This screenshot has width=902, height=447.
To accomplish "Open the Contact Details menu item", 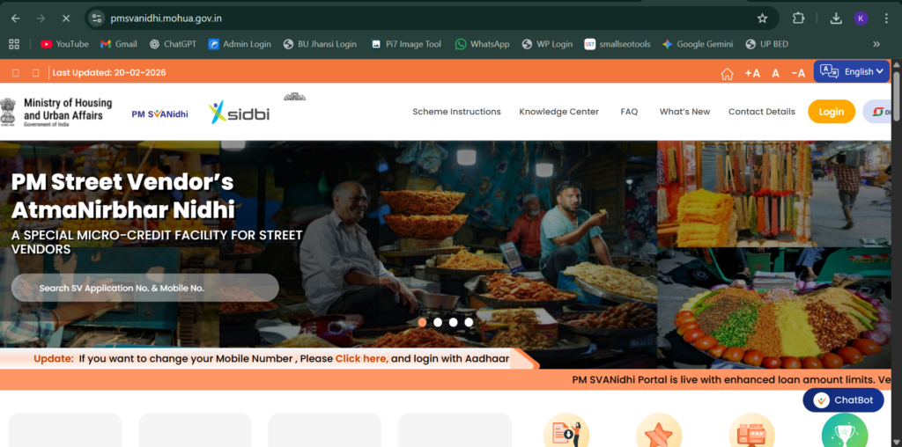I will tap(762, 112).
